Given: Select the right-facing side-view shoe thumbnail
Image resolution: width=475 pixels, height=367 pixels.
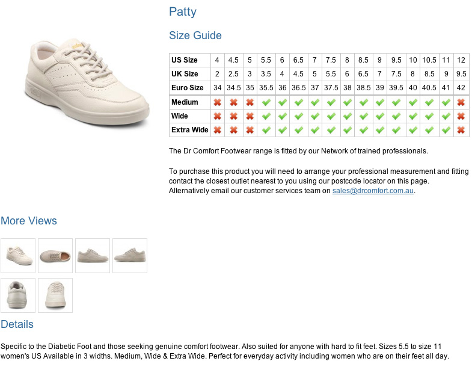Looking at the screenshot, I should pos(93,256).
